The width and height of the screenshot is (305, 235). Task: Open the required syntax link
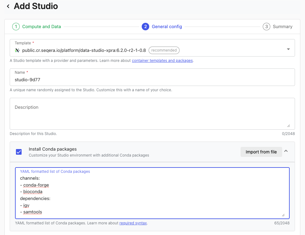click(x=133, y=223)
